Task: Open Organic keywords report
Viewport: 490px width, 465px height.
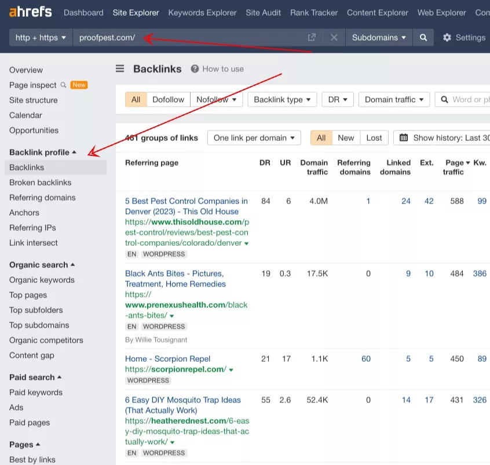Action: point(42,279)
